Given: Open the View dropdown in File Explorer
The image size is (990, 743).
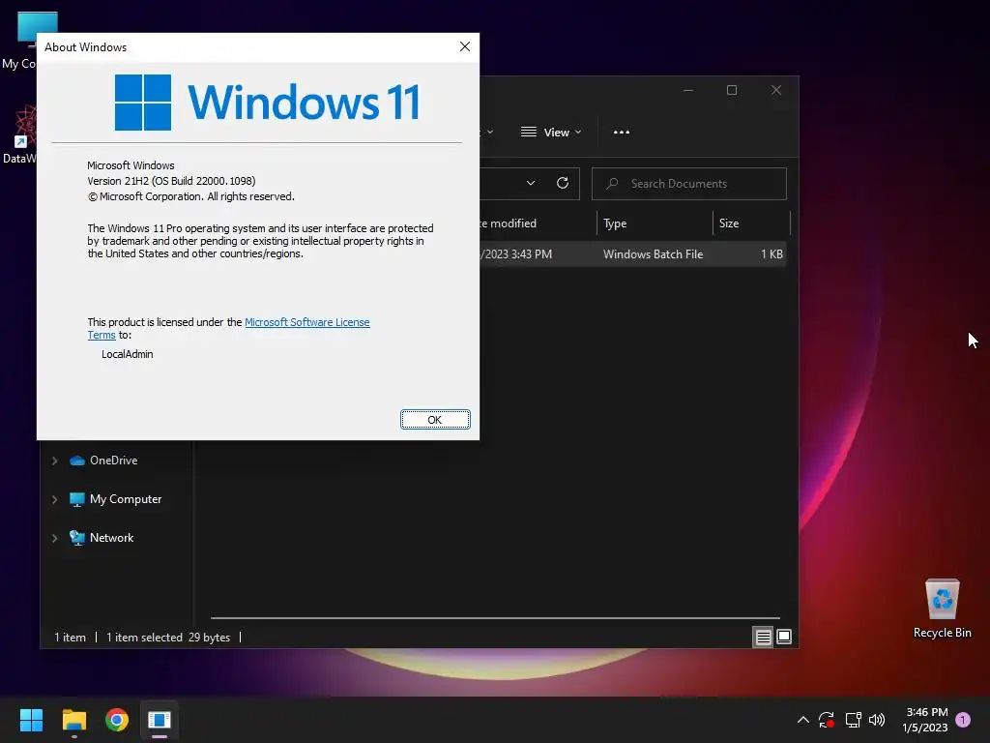Looking at the screenshot, I should pos(550,132).
